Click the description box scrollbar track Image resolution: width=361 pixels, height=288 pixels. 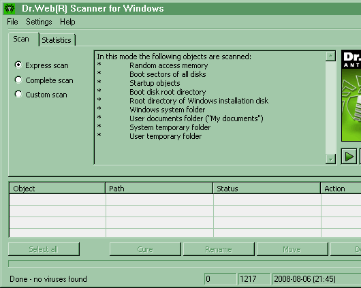click(x=330, y=108)
